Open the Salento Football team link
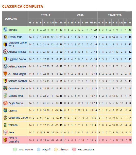The width and height of the screenshot is (136, 155). (18, 81)
